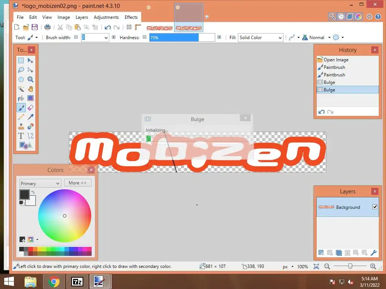Select the Move Selection tool
This screenshot has width=386, height=289.
(x=30, y=70)
